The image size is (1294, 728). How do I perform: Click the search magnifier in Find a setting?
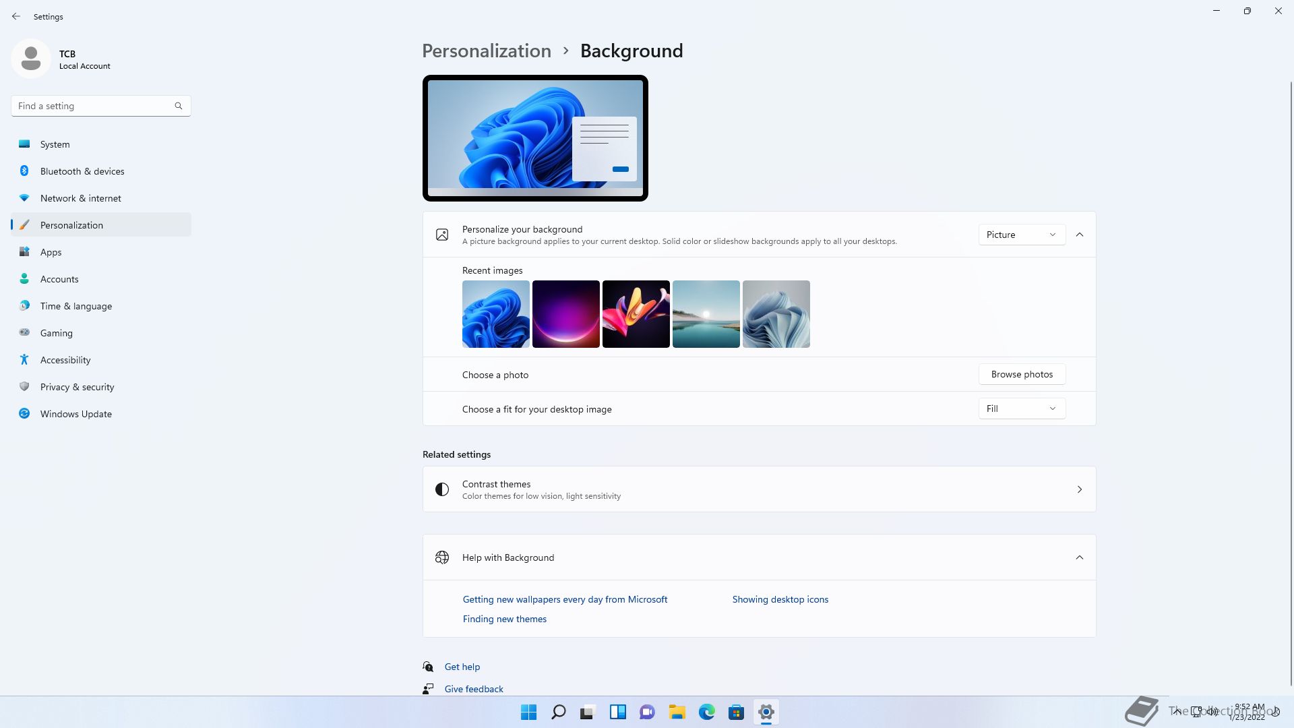coord(179,106)
